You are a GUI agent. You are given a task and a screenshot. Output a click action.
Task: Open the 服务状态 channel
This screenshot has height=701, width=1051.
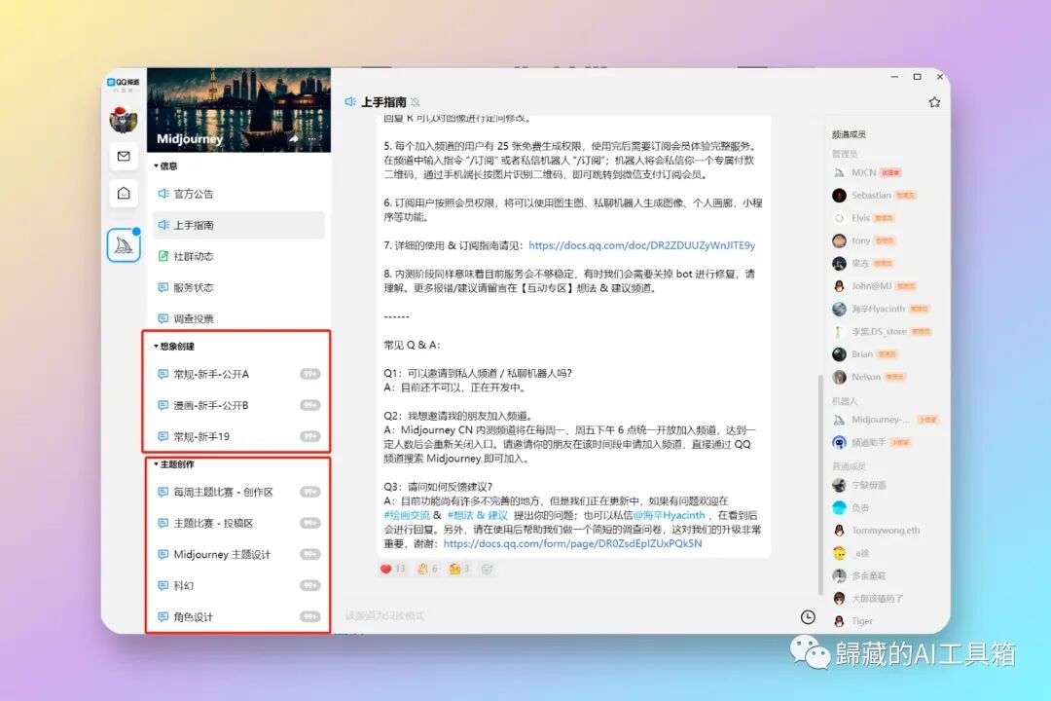tap(238, 288)
